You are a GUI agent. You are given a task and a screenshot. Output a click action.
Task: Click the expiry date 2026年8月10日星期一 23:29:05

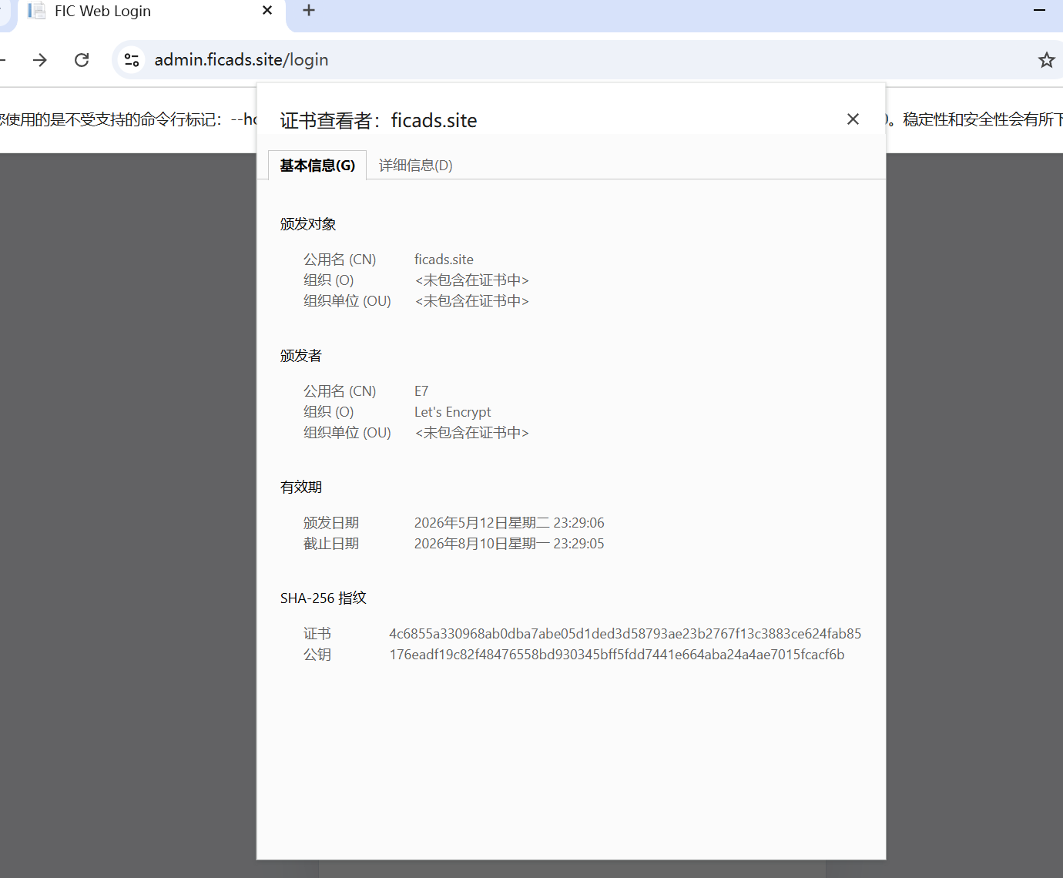coord(509,544)
